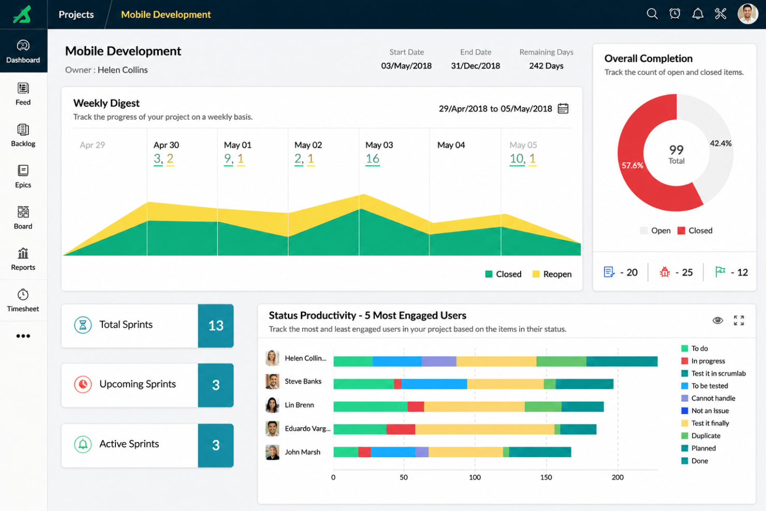Open the notifications bell icon
This screenshot has height=511, width=766.
click(x=698, y=14)
